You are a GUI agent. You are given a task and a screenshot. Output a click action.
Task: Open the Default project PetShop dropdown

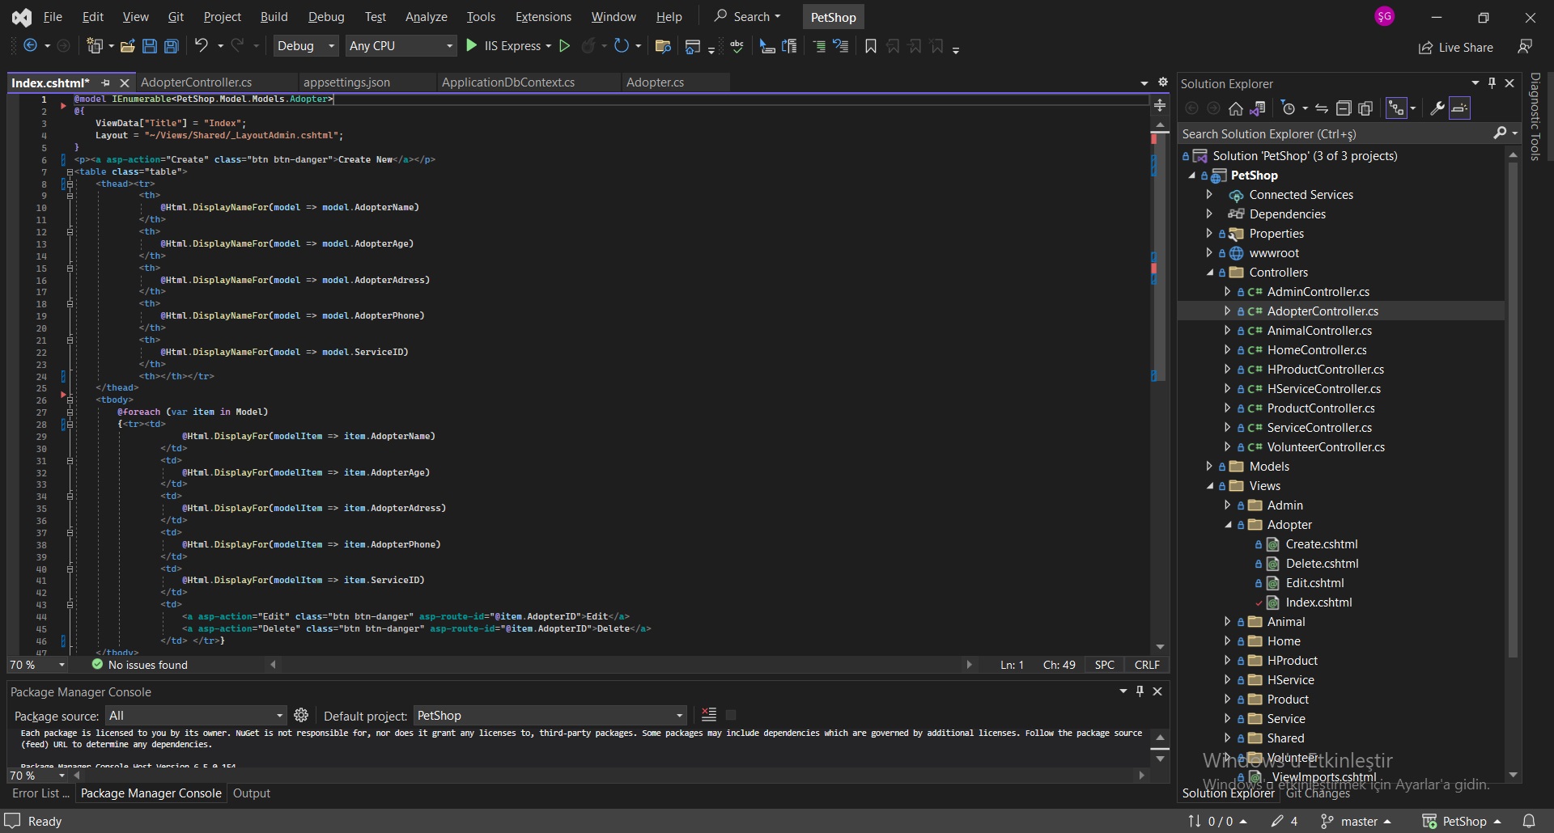[550, 716]
